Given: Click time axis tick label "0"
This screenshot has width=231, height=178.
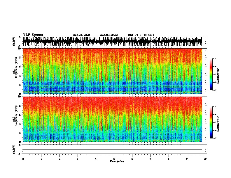Looking at the screenshot, I should pyautogui.click(x=23, y=159).
